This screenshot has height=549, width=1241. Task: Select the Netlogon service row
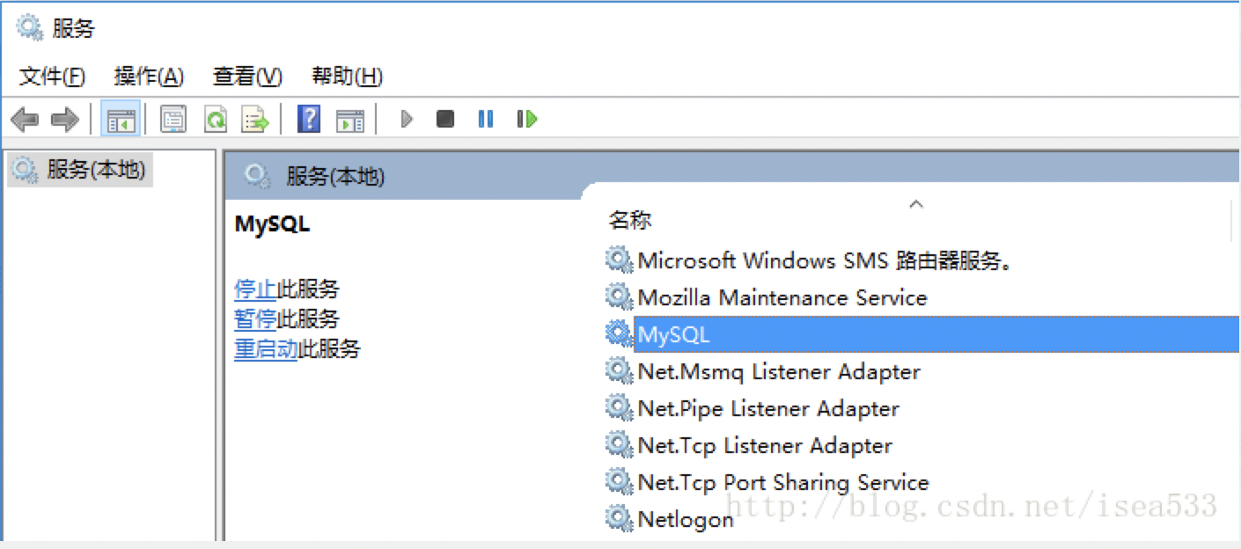point(921,519)
